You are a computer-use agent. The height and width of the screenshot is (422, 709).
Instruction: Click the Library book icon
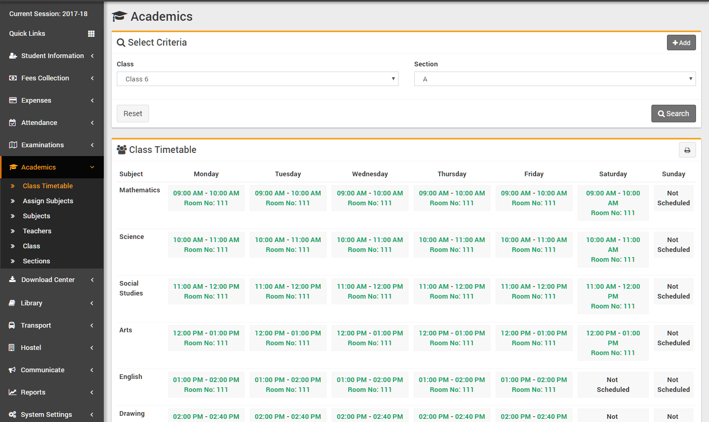click(12, 303)
